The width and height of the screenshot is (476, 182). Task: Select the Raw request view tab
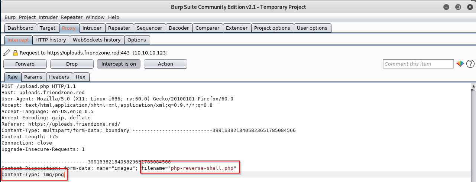tap(12, 77)
